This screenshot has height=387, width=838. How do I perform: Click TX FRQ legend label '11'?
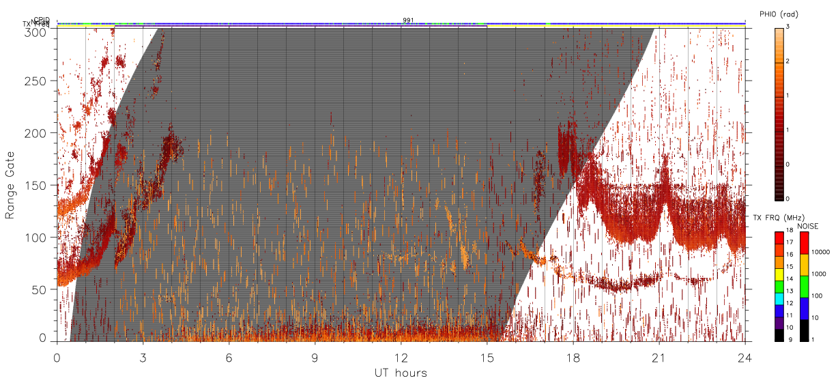pyautogui.click(x=790, y=315)
